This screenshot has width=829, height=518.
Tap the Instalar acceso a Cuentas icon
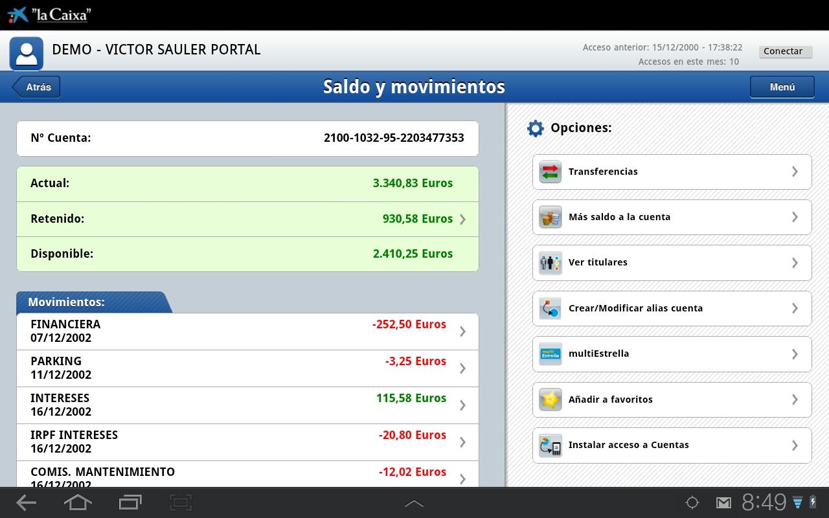[550, 445]
